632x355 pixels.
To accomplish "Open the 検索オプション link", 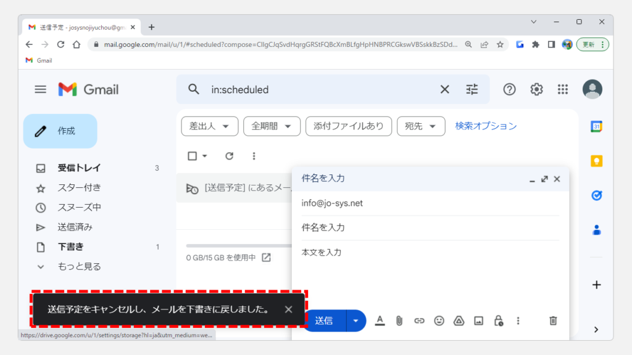I will [x=486, y=126].
